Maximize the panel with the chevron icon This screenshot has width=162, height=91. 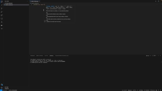[x=159, y=56]
